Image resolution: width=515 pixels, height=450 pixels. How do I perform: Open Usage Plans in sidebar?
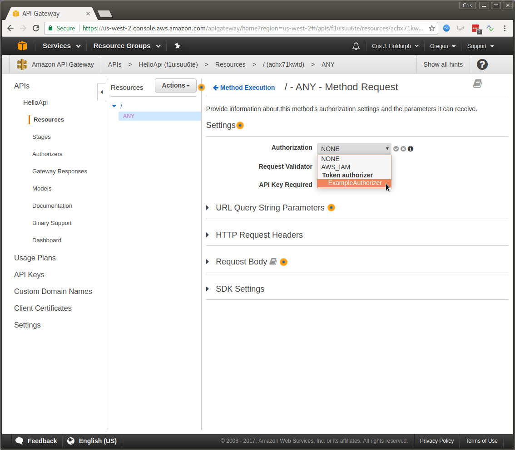tap(35, 258)
